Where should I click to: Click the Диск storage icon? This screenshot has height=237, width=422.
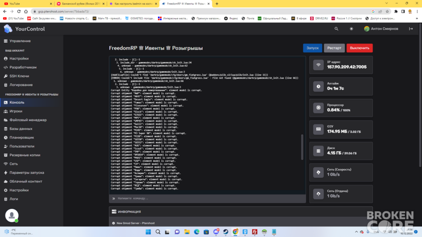(318, 151)
